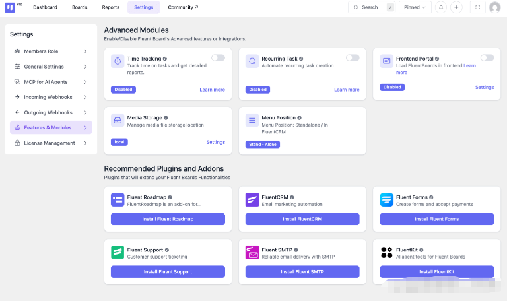Click the plus add-new icon
Viewport: 507px width, 301px height.
pyautogui.click(x=456, y=7)
